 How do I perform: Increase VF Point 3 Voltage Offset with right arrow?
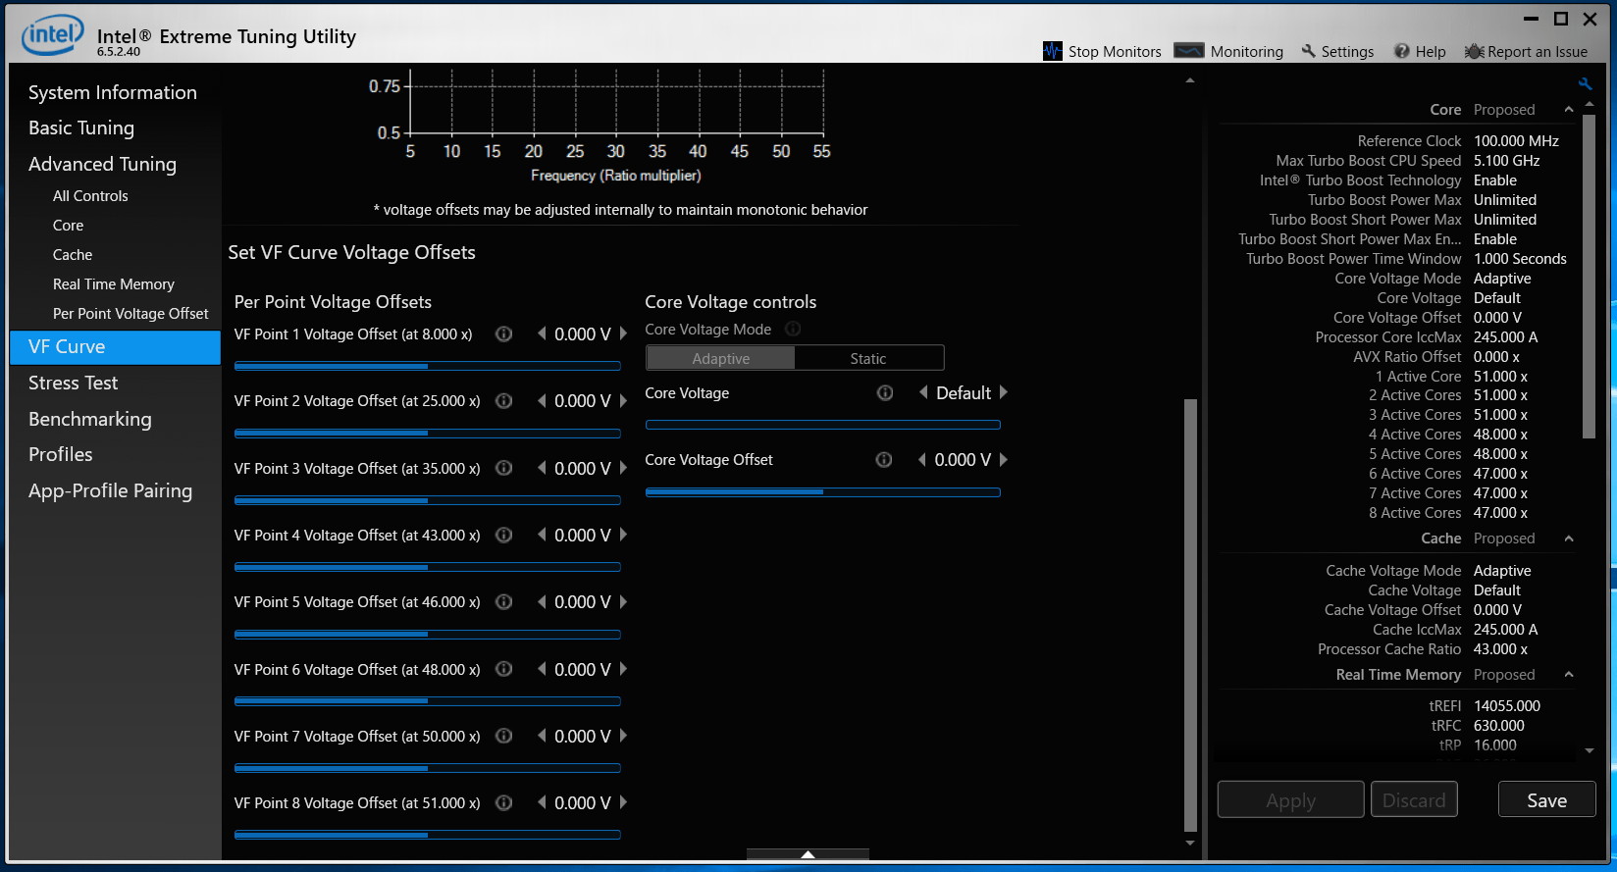coord(623,468)
